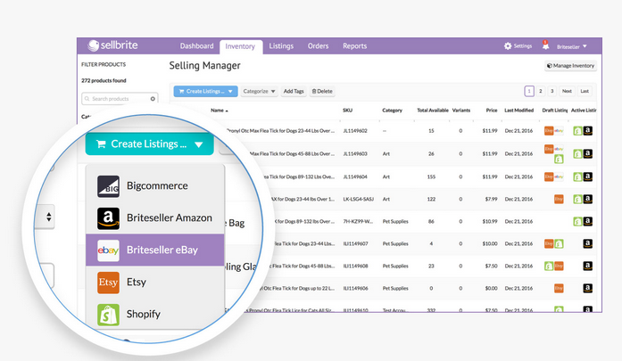Click the Manage Inventory button
622x361 pixels.
(570, 66)
